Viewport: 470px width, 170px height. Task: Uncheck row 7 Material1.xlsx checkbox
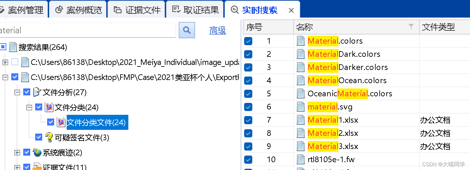249,120
